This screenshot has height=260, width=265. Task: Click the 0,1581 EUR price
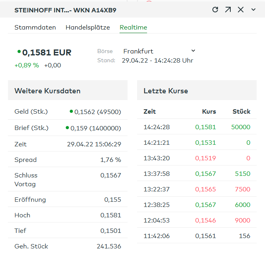click(47, 53)
